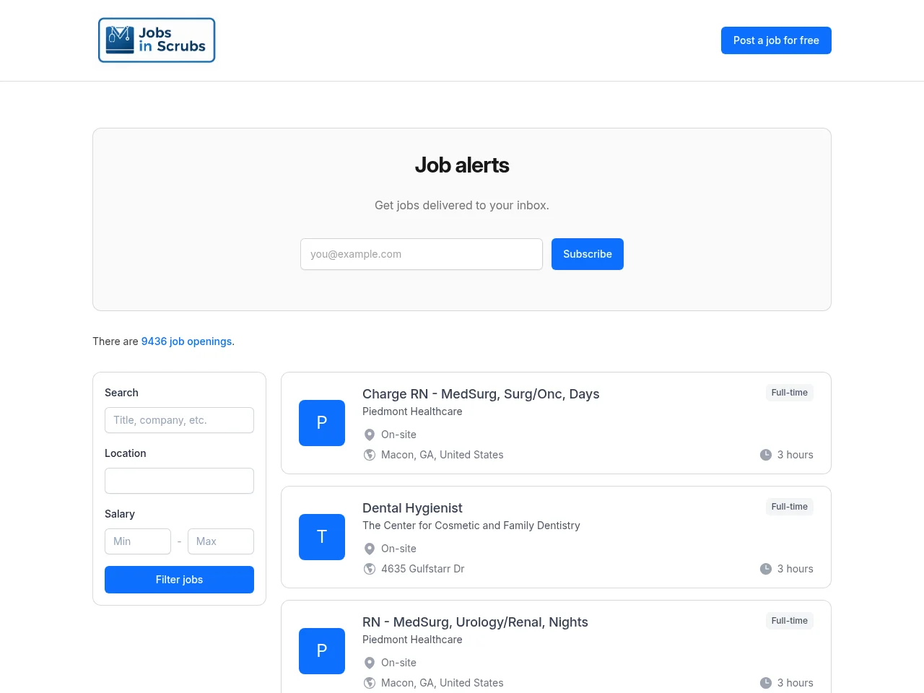Viewport: 924px width, 693px height.
Task: Click the Full-time badge on Dental Hygienist listing
Action: click(790, 507)
